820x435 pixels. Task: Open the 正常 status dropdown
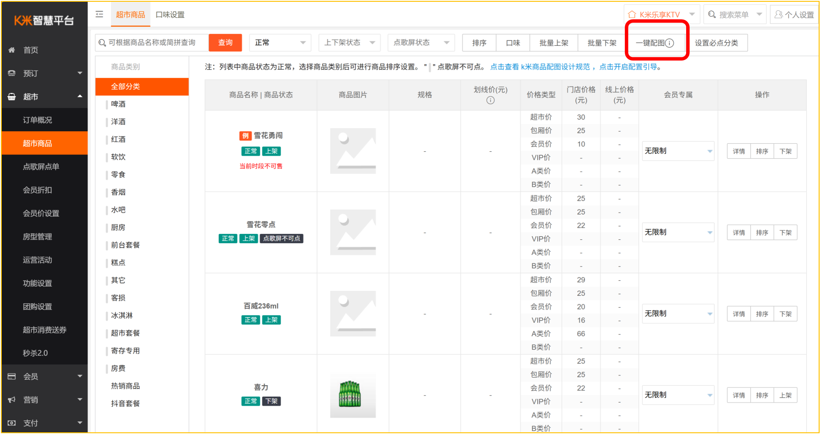[x=280, y=42]
